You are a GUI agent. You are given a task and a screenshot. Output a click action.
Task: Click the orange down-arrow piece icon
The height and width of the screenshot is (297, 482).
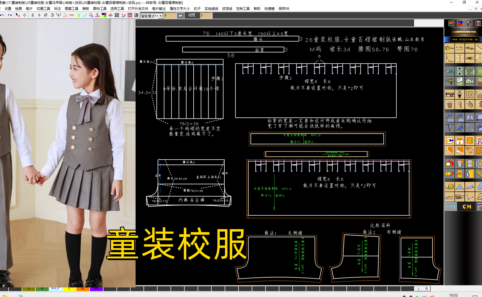pyautogui.click(x=460, y=140)
